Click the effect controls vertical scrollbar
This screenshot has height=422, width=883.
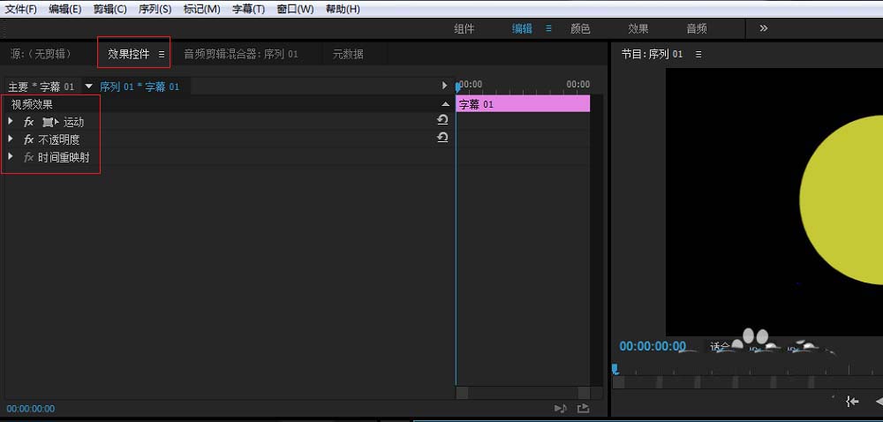pyautogui.click(x=597, y=240)
